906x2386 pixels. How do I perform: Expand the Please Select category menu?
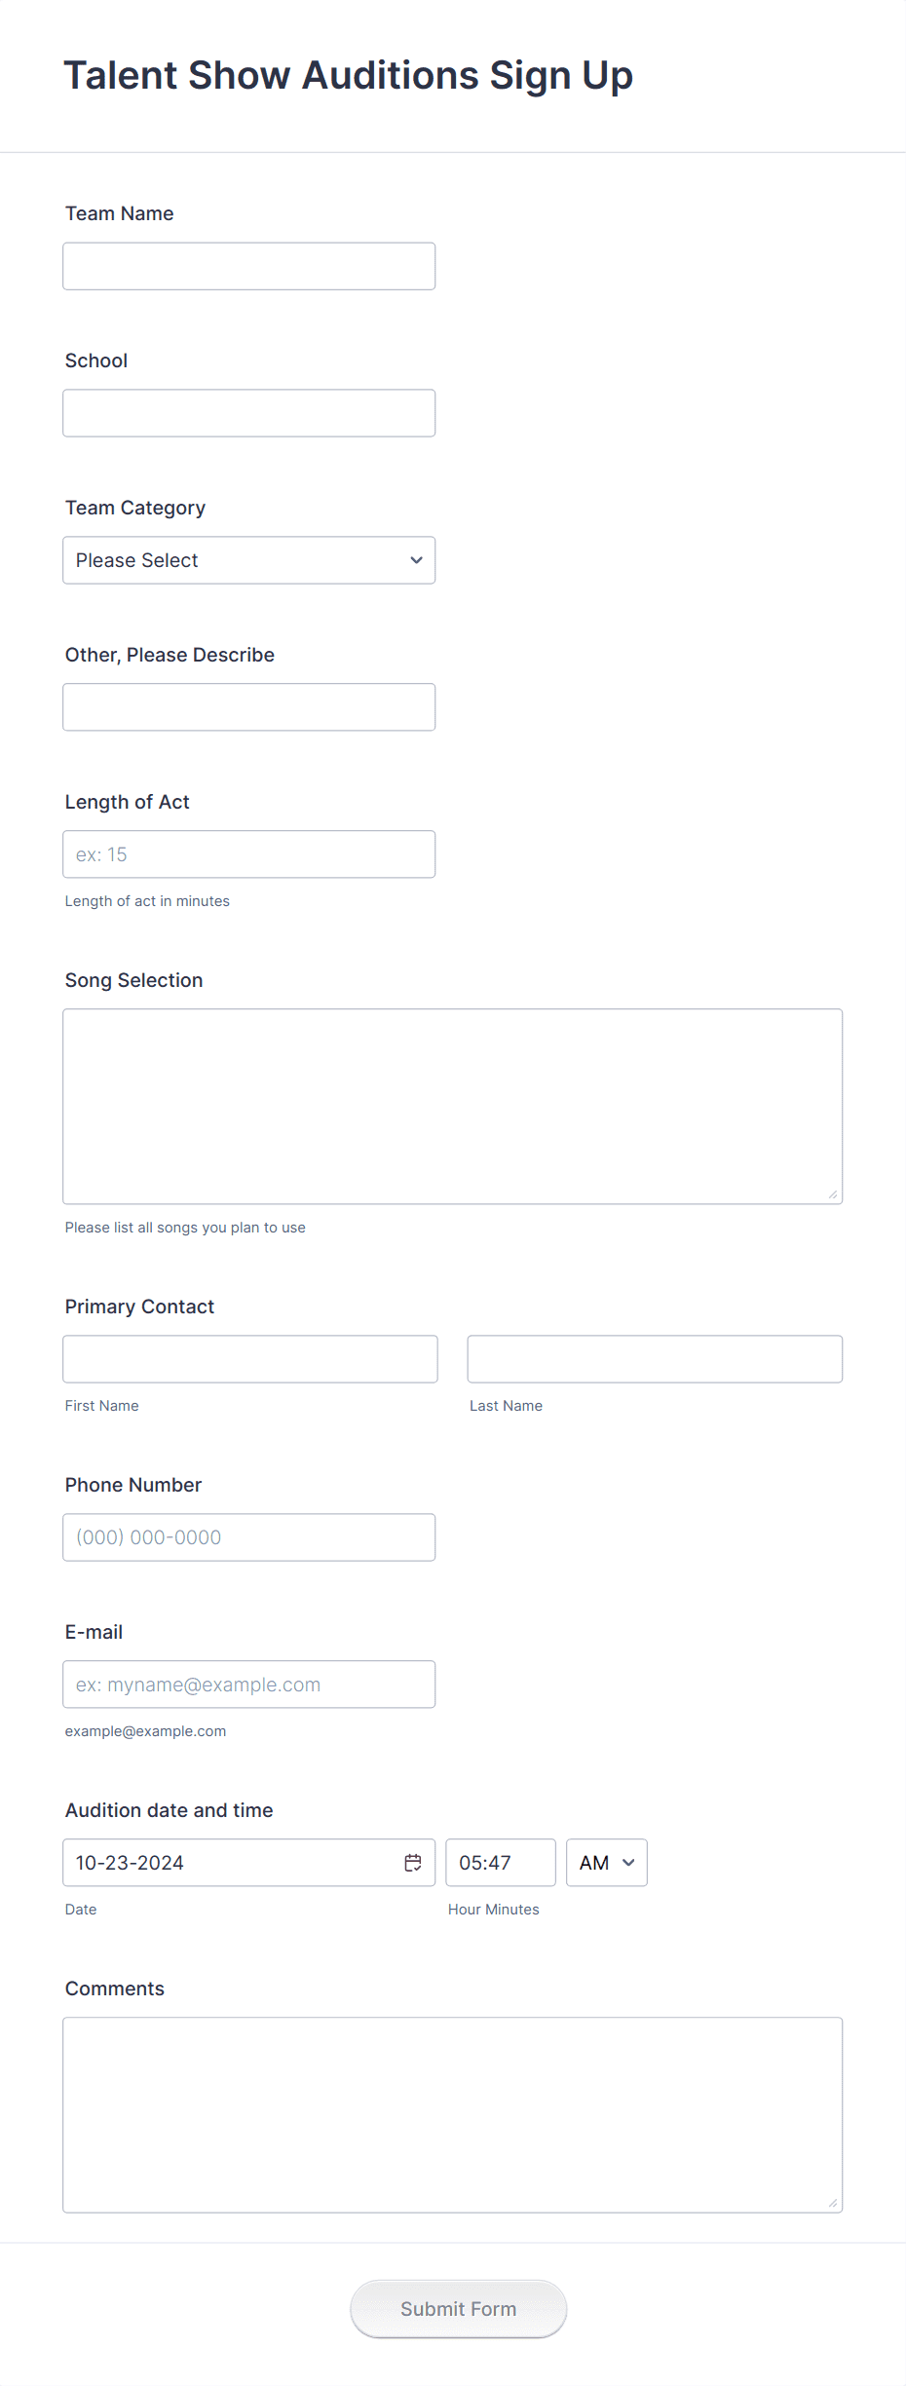248,560
